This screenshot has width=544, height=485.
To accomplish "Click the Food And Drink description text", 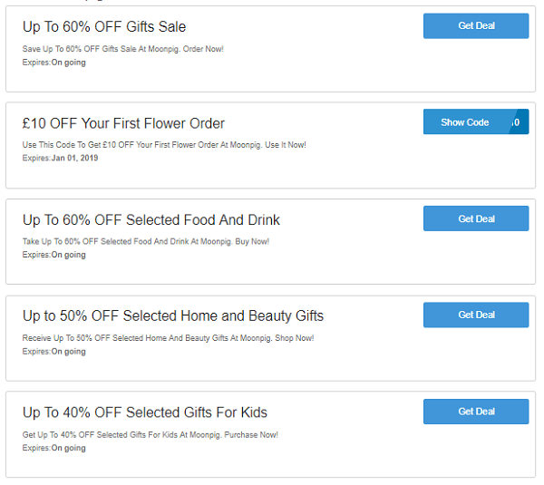I will [145, 241].
